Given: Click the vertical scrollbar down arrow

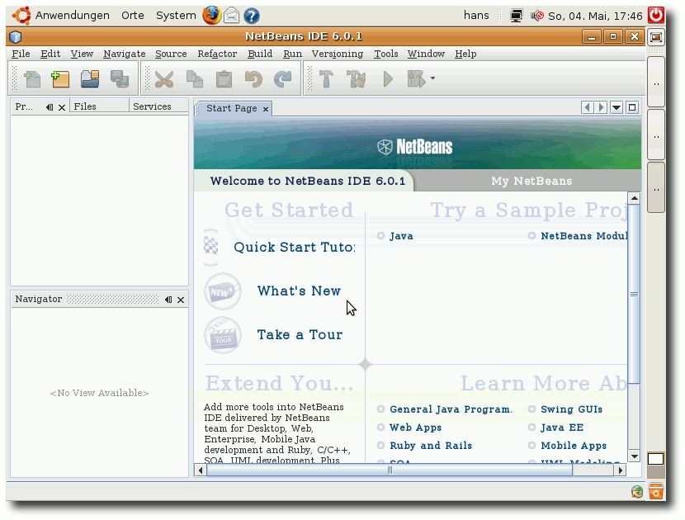Looking at the screenshot, I should tap(635, 456).
